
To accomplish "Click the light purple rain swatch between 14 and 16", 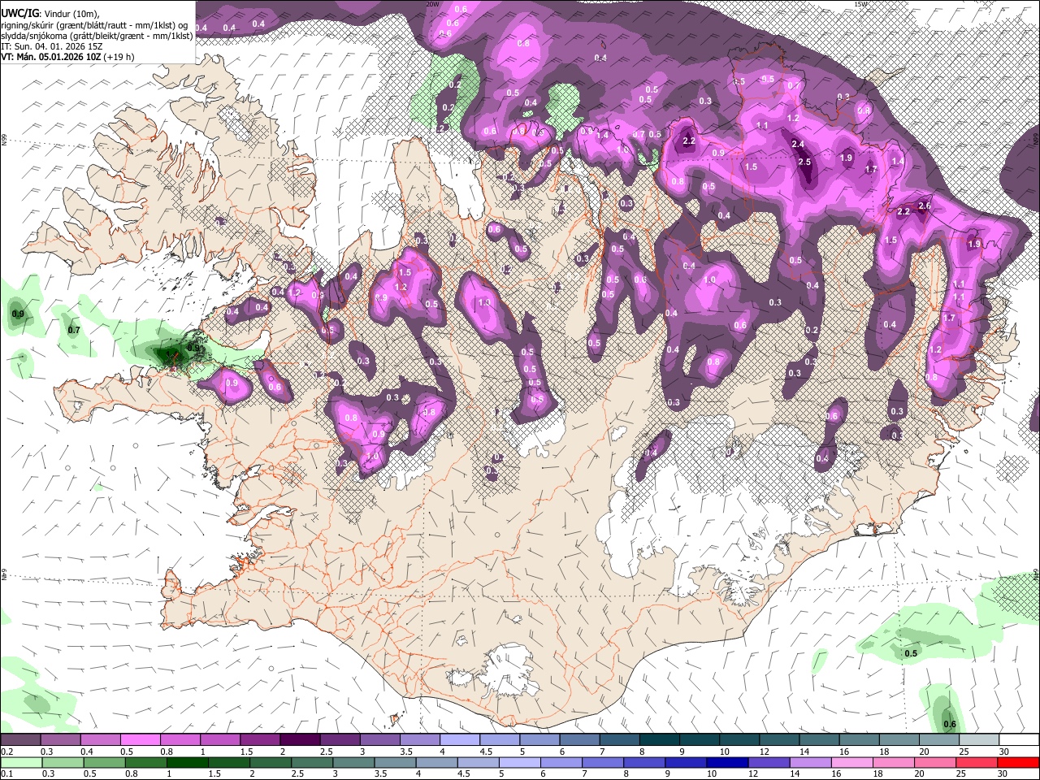I will point(809,762).
